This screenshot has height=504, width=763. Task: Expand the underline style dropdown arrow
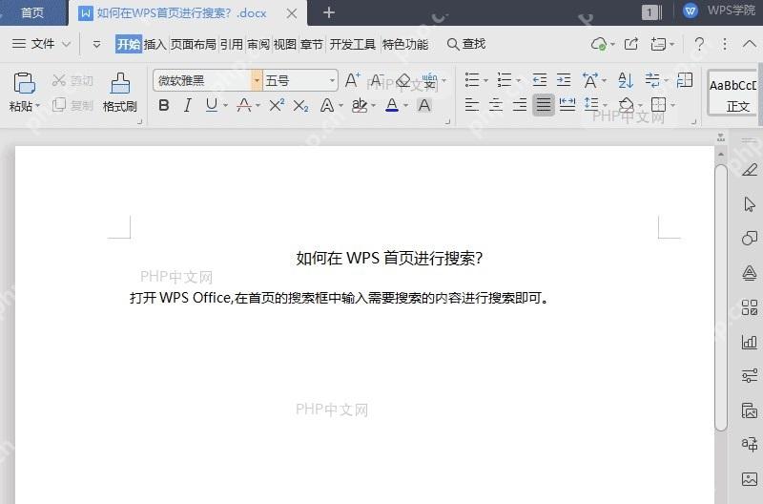tap(225, 106)
